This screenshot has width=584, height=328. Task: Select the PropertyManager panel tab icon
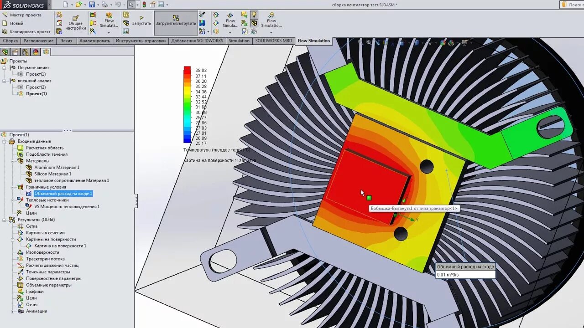tap(16, 52)
